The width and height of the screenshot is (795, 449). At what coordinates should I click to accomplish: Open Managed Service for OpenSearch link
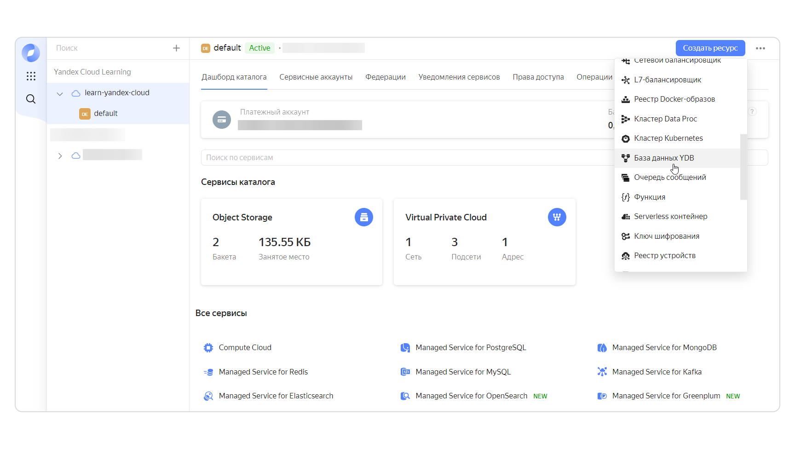click(x=472, y=396)
